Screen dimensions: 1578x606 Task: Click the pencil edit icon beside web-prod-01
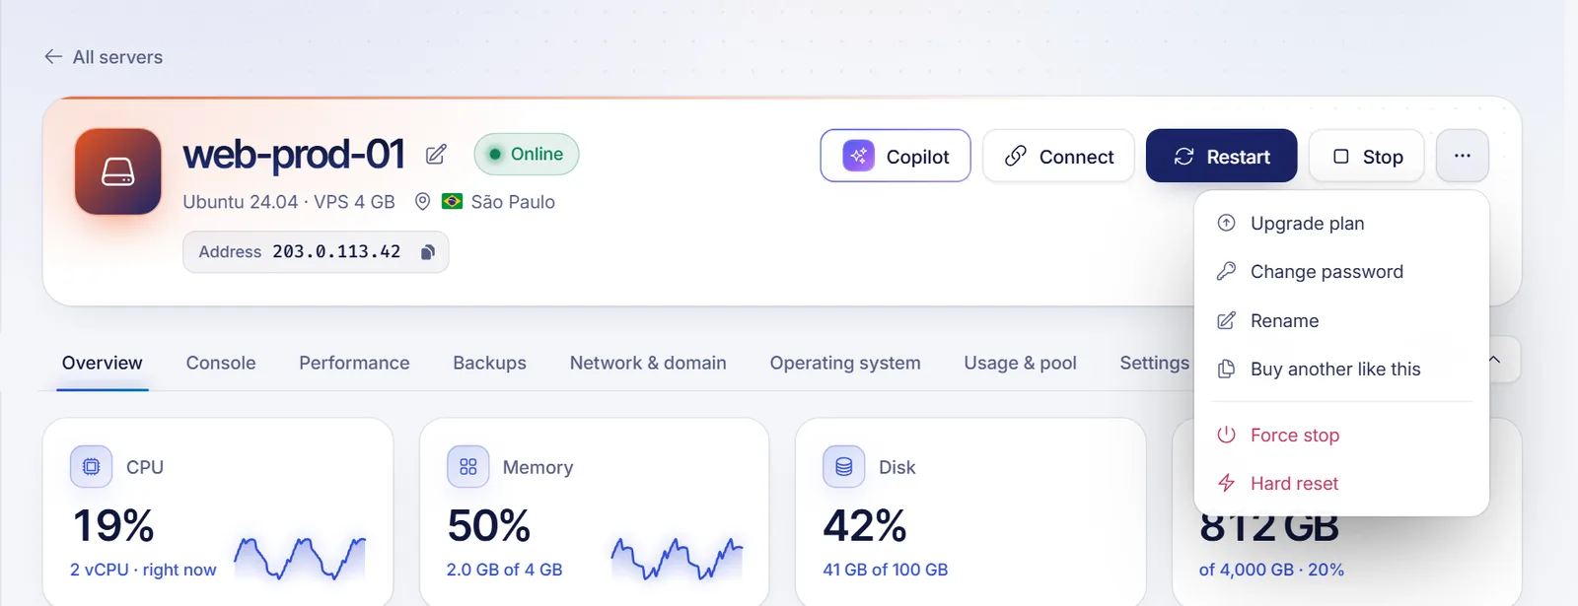tap(436, 155)
